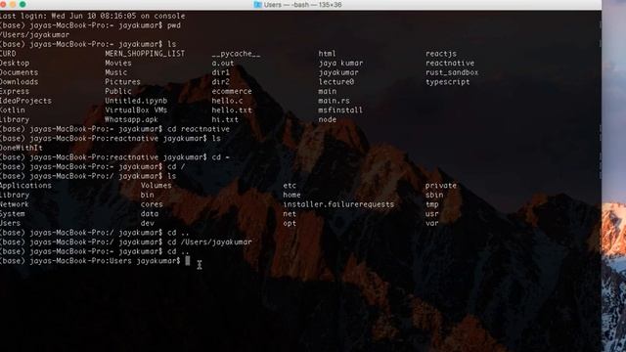Click the 'Public' entry
The height and width of the screenshot is (352, 626).
coord(118,91)
